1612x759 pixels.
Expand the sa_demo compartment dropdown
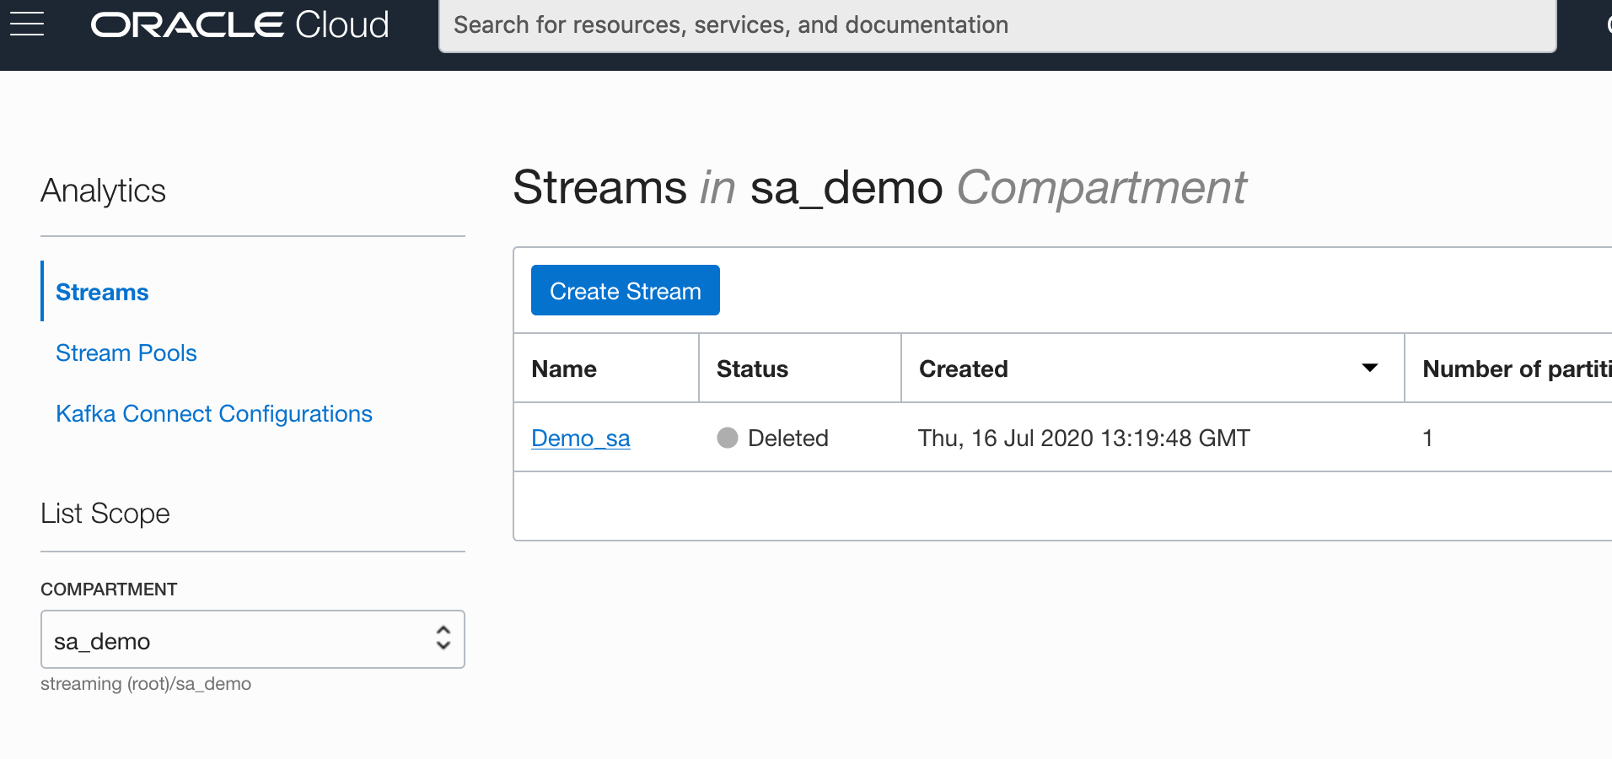coord(252,639)
